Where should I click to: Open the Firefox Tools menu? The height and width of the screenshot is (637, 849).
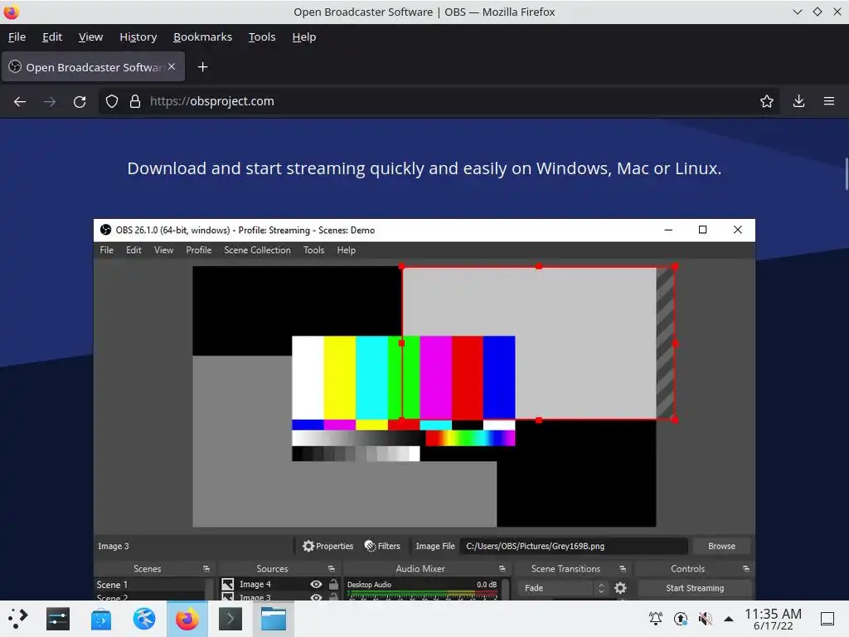(x=262, y=36)
